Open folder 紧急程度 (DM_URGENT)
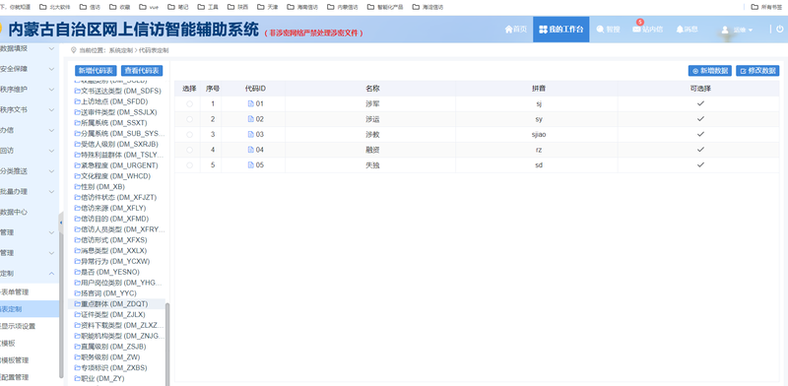 coord(116,165)
